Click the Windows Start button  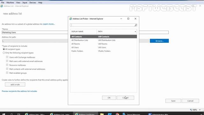point(4,114)
